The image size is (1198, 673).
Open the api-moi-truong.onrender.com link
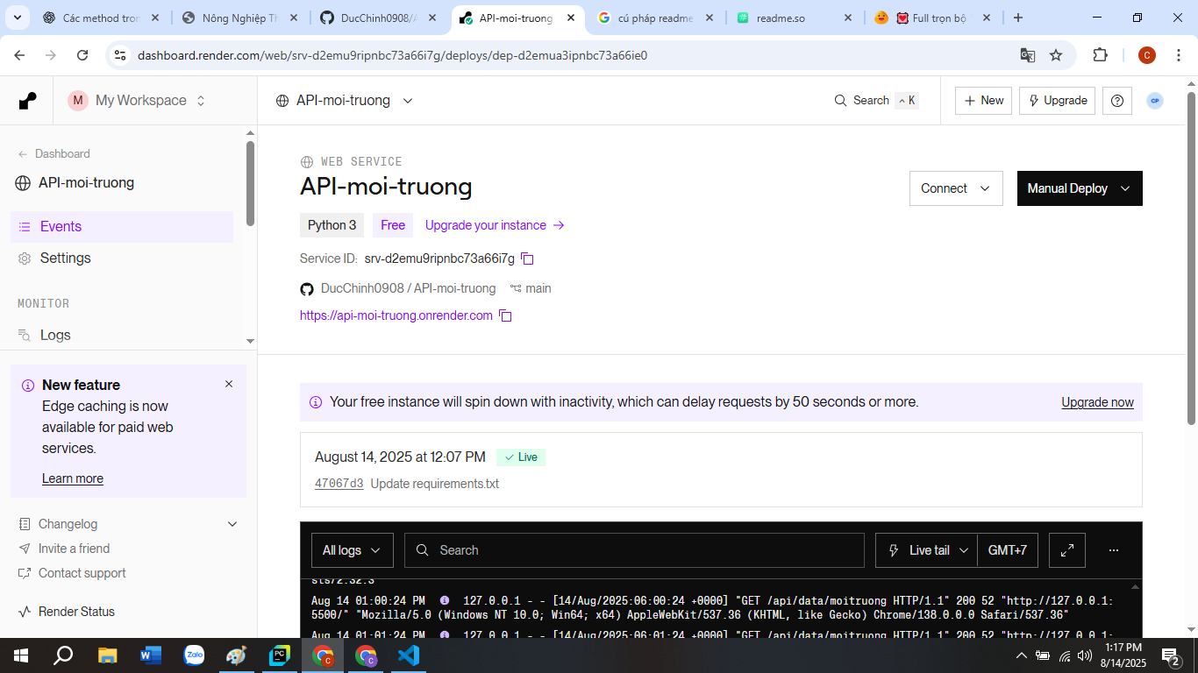pyautogui.click(x=396, y=315)
